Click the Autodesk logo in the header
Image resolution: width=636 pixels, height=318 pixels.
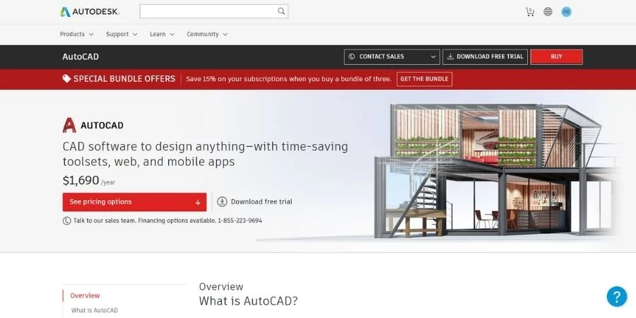coord(90,12)
